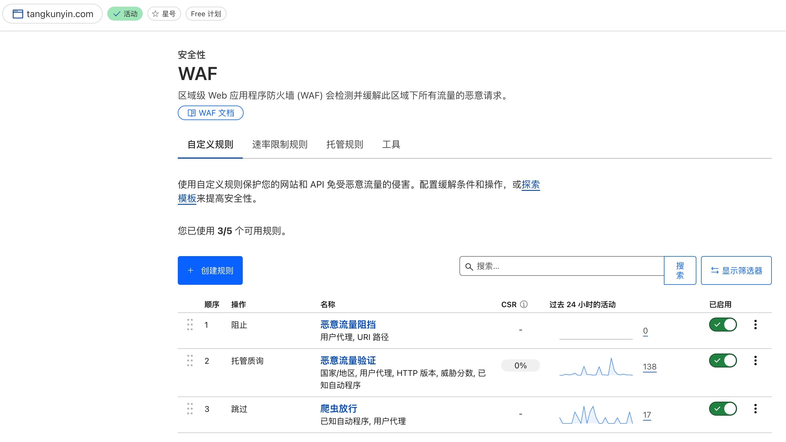Click the tangkunyin.com site window icon
This screenshot has height=442, width=786.
18,14
